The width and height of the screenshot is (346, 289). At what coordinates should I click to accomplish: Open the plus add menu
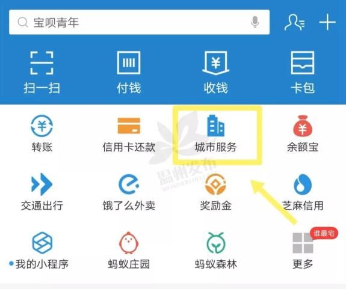click(x=327, y=22)
